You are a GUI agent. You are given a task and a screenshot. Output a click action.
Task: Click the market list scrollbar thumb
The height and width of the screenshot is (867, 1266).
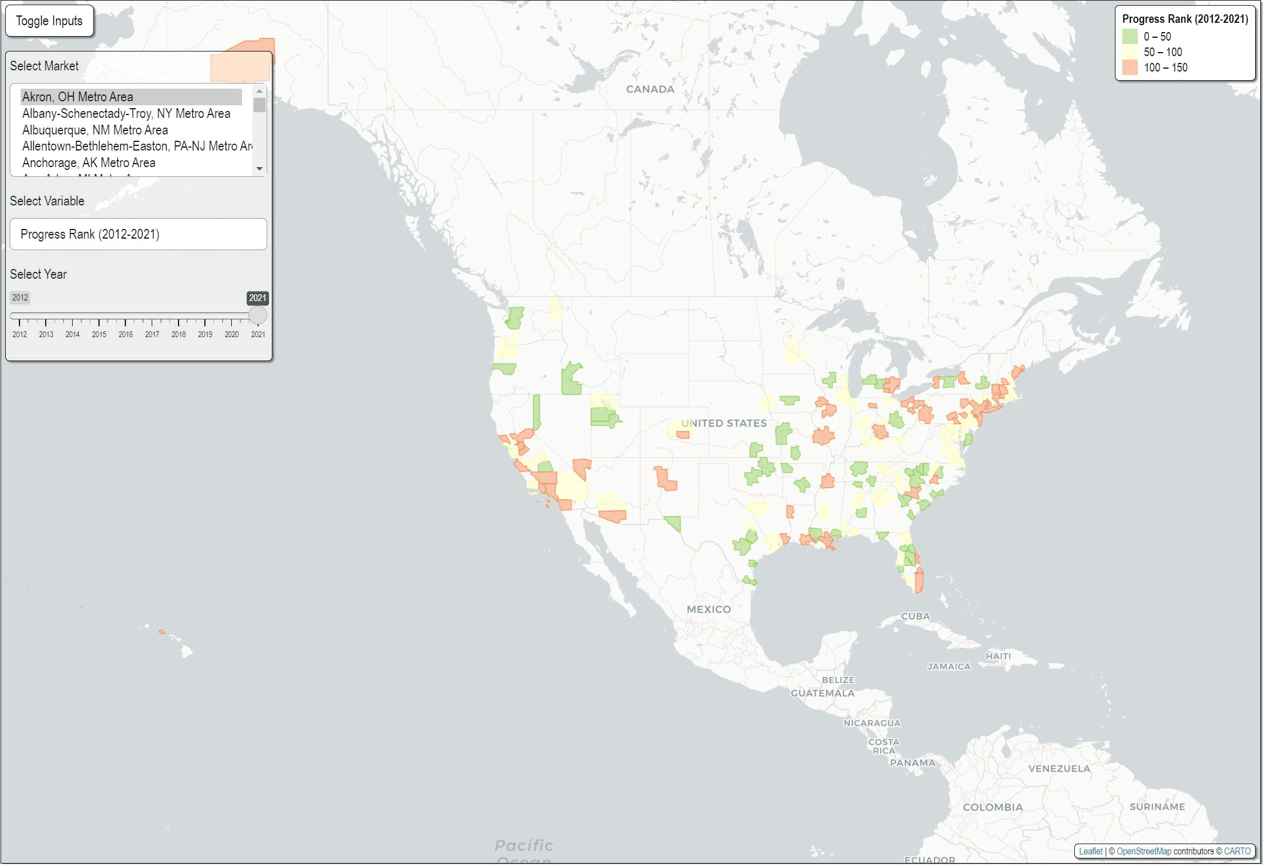[x=259, y=105]
